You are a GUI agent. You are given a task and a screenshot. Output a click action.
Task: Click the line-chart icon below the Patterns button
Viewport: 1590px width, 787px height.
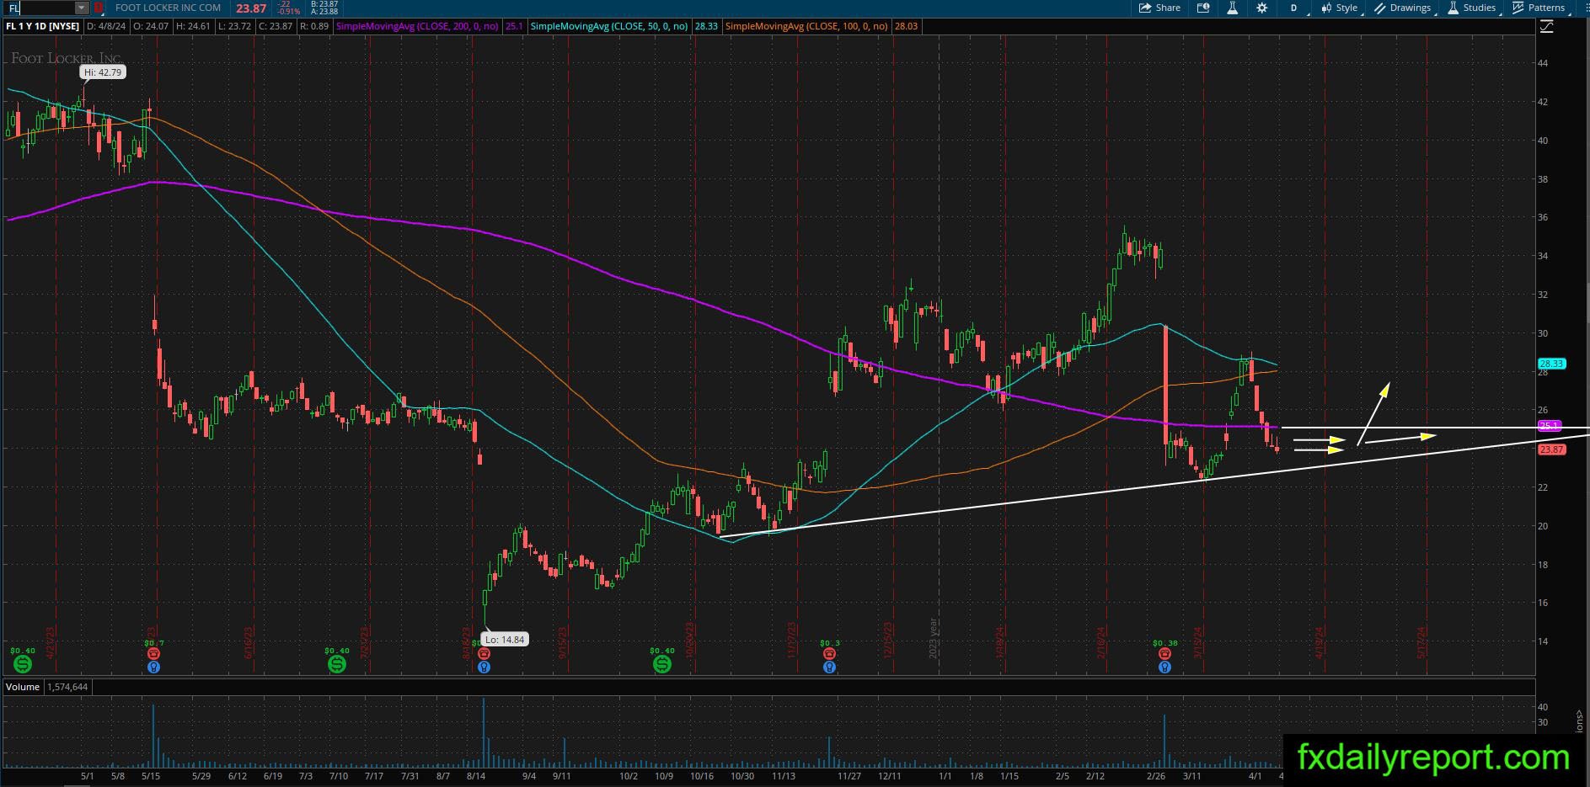pos(1546,27)
